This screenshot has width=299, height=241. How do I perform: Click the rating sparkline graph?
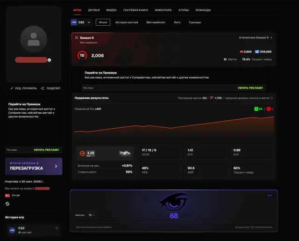coord(125,153)
